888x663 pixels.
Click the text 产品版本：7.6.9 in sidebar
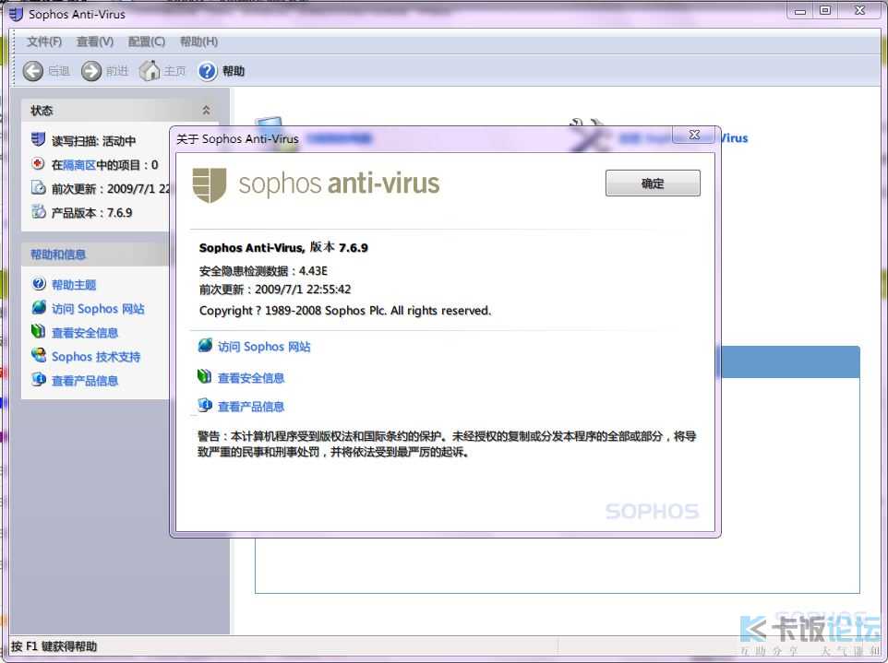pos(91,213)
